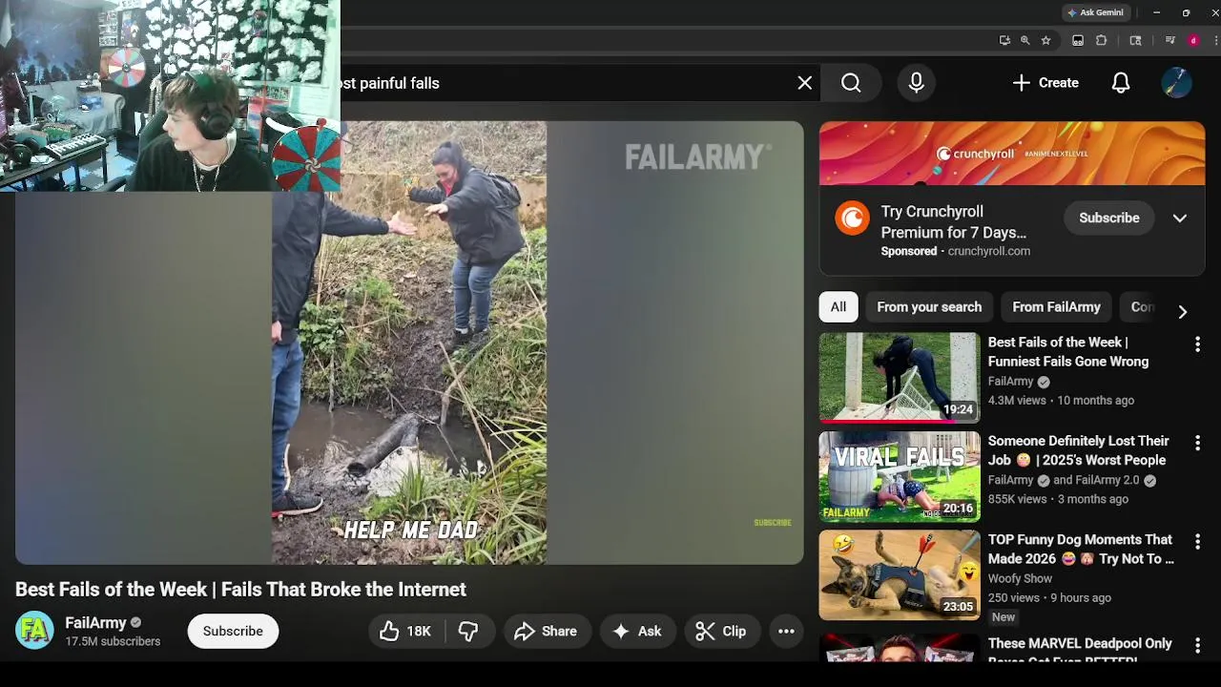Open the crunchyroll.com sponsored link
Screen dimensions: 1221x687
988,251
